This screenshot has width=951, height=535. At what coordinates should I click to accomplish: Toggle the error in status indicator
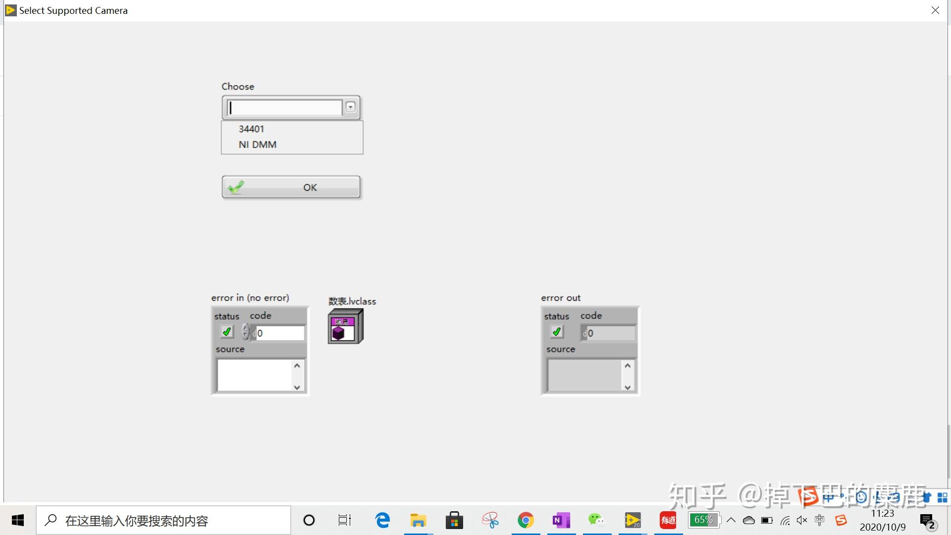[x=227, y=332]
